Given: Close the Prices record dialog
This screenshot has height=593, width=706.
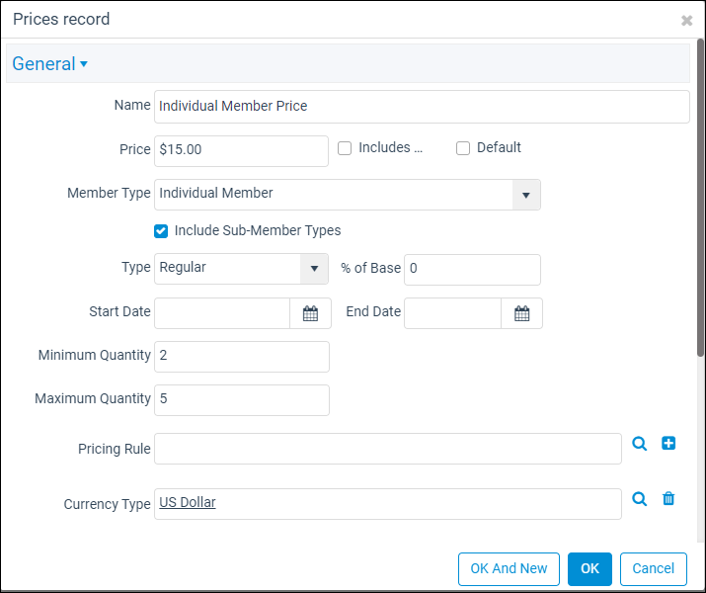Looking at the screenshot, I should tap(686, 21).
